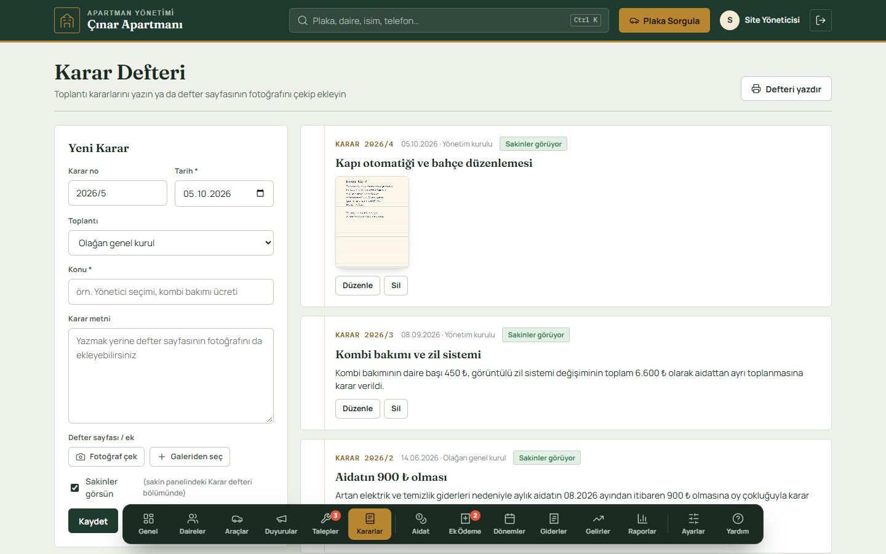Screen dimensions: 886x554
Task: Click Defteri yazdır print button
Action: tap(786, 89)
